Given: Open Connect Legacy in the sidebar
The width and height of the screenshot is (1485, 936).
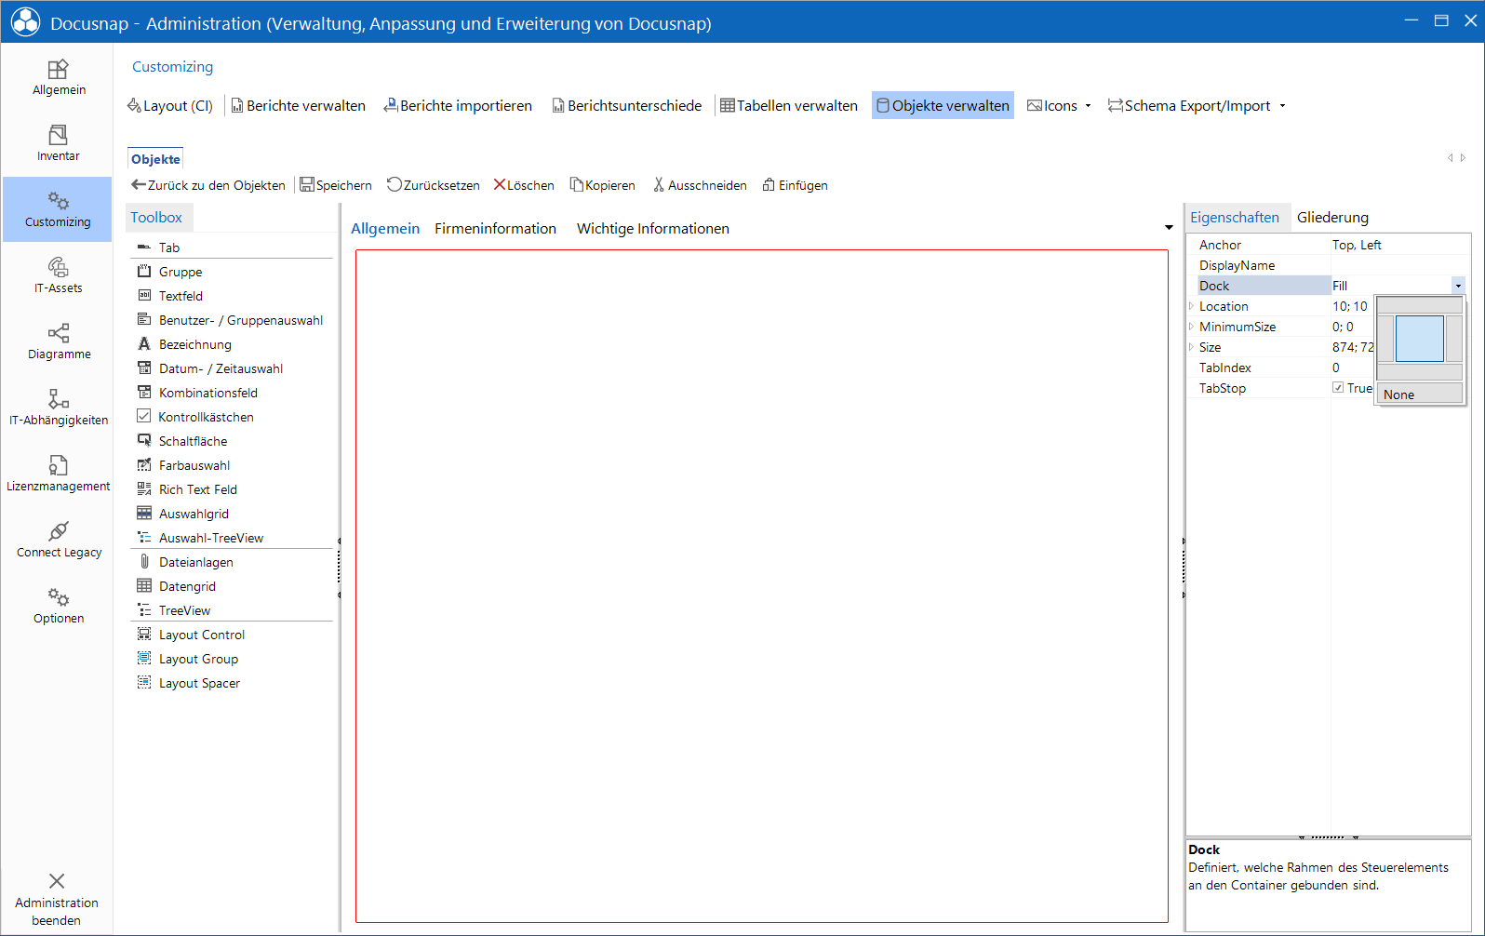Looking at the screenshot, I should click(x=58, y=541).
